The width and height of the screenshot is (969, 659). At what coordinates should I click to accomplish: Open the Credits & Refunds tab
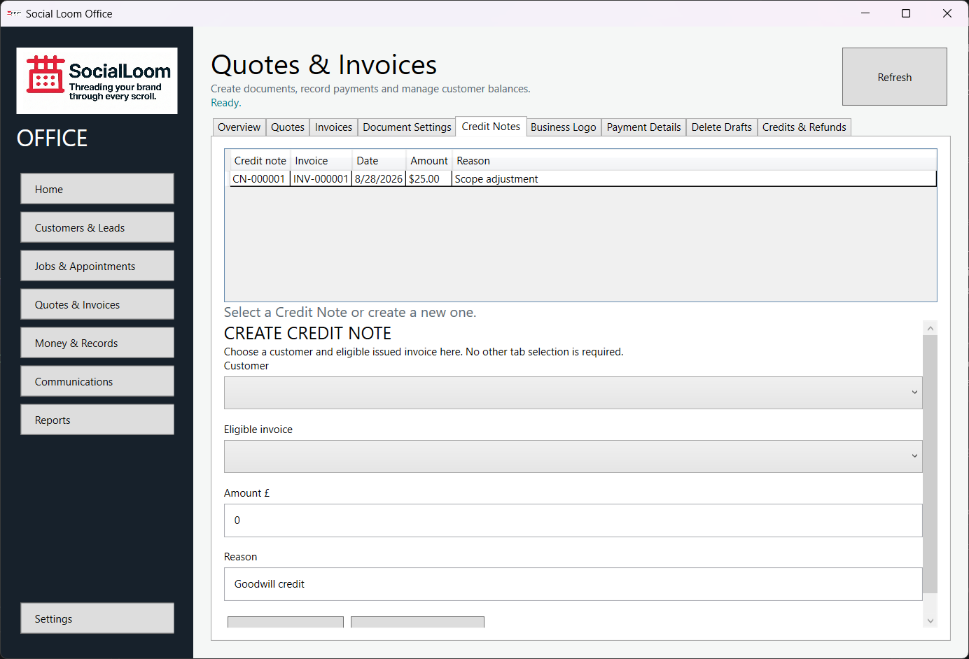click(804, 127)
